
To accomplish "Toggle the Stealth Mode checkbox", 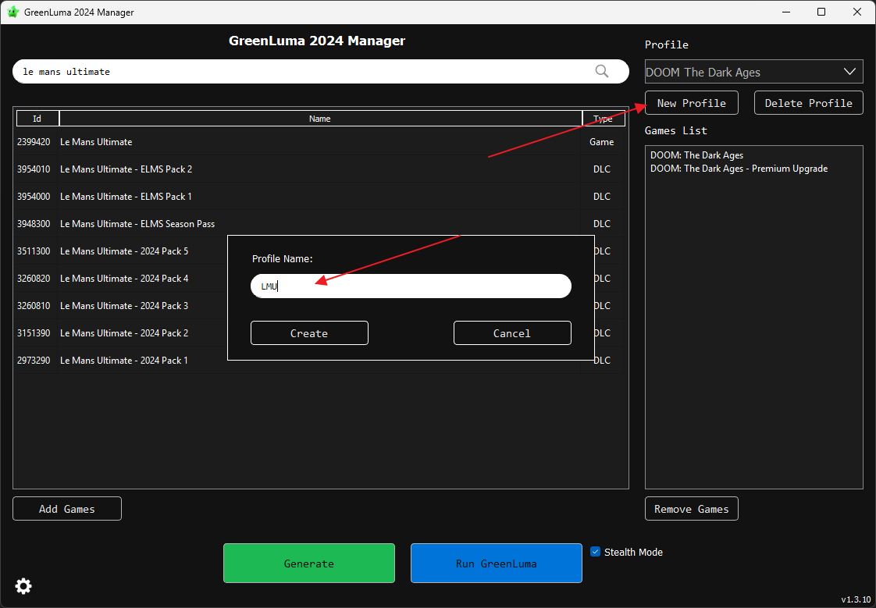I will (596, 551).
